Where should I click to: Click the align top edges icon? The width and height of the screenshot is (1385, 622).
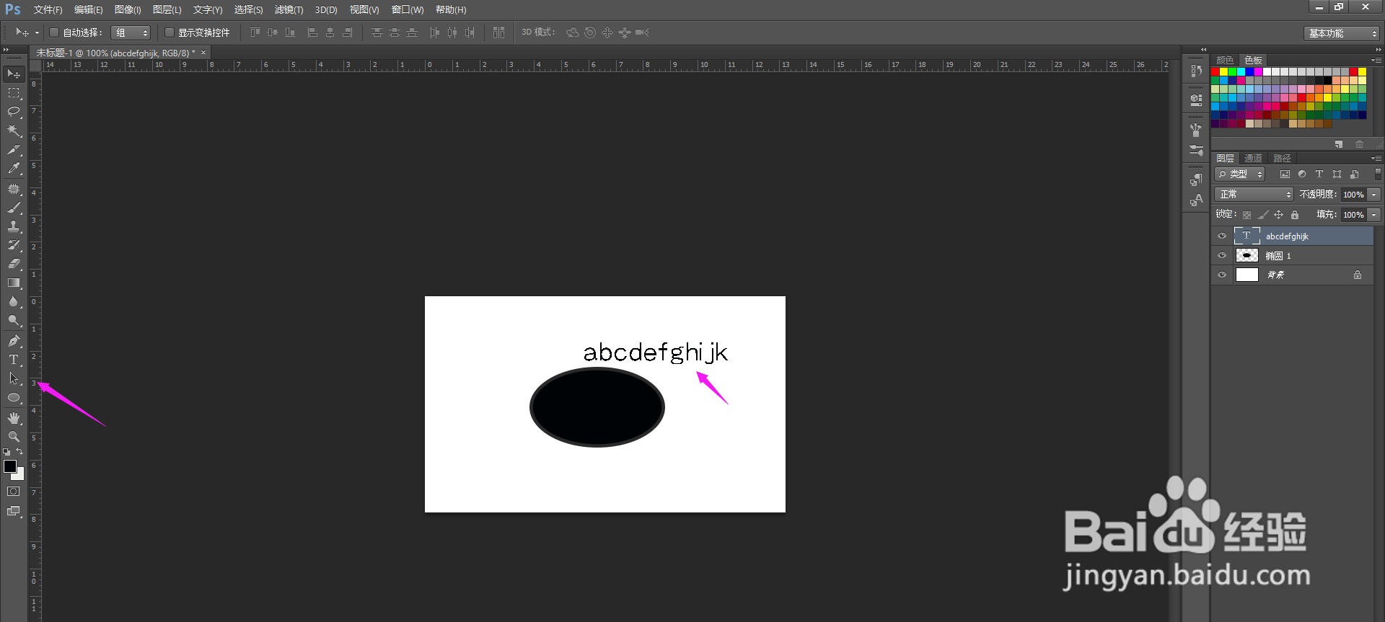(255, 32)
